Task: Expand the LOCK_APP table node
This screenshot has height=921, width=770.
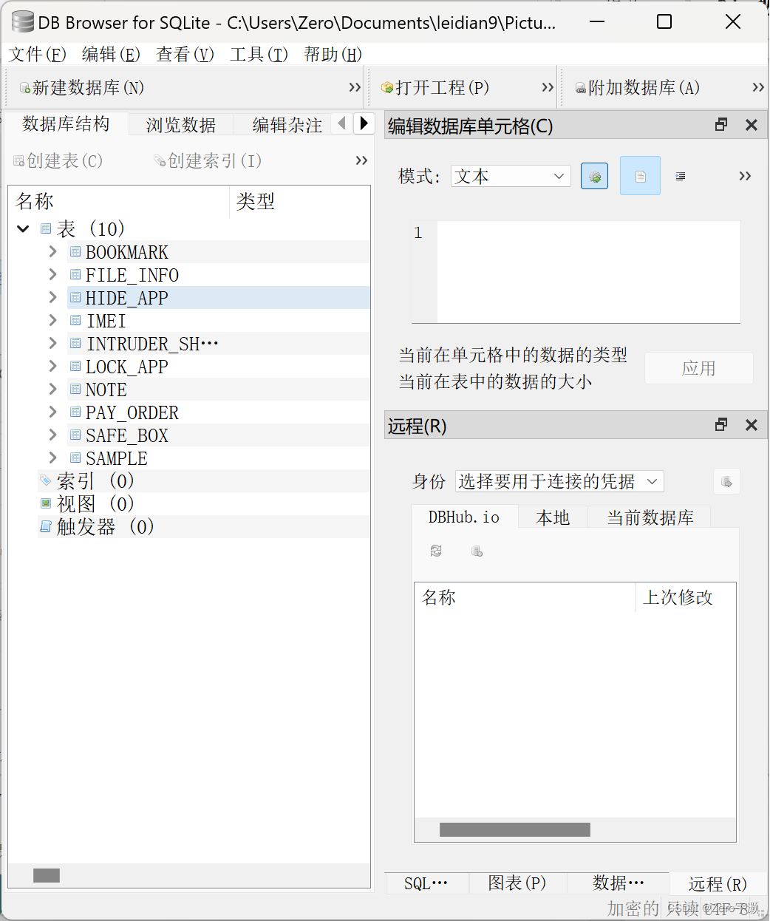Action: (x=52, y=366)
